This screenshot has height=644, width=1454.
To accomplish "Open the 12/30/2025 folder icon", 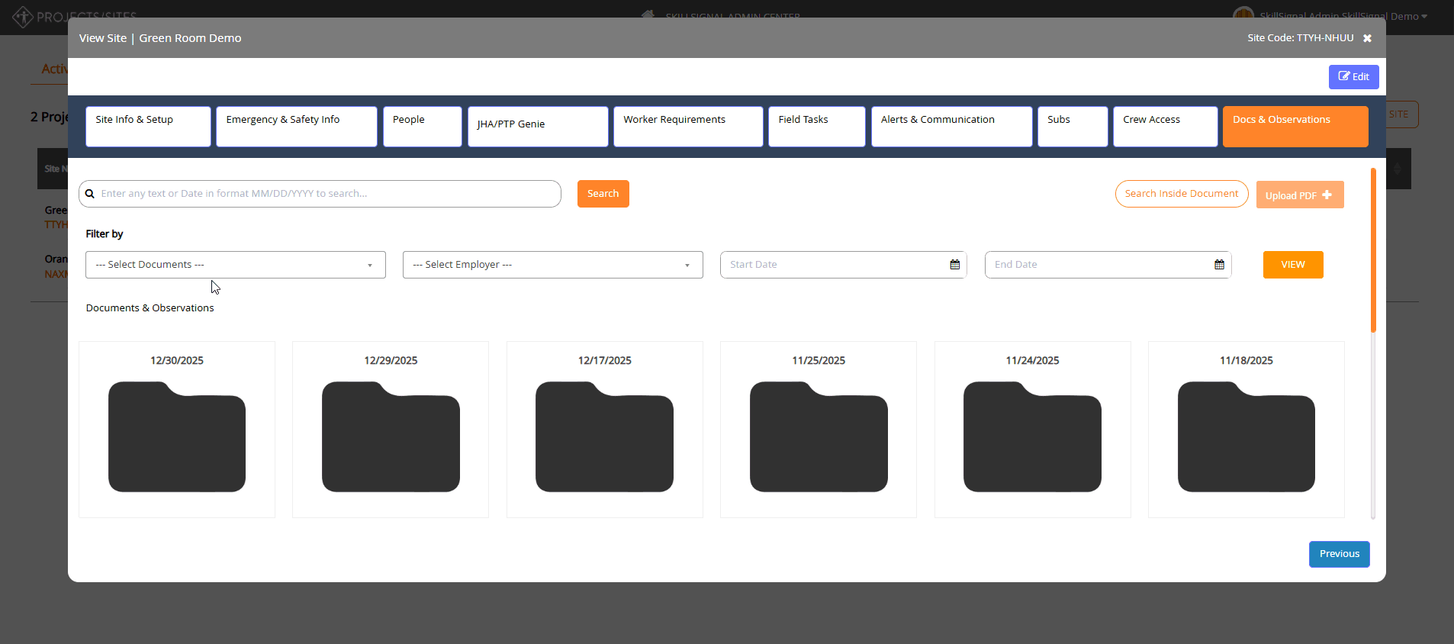I will click(x=177, y=436).
